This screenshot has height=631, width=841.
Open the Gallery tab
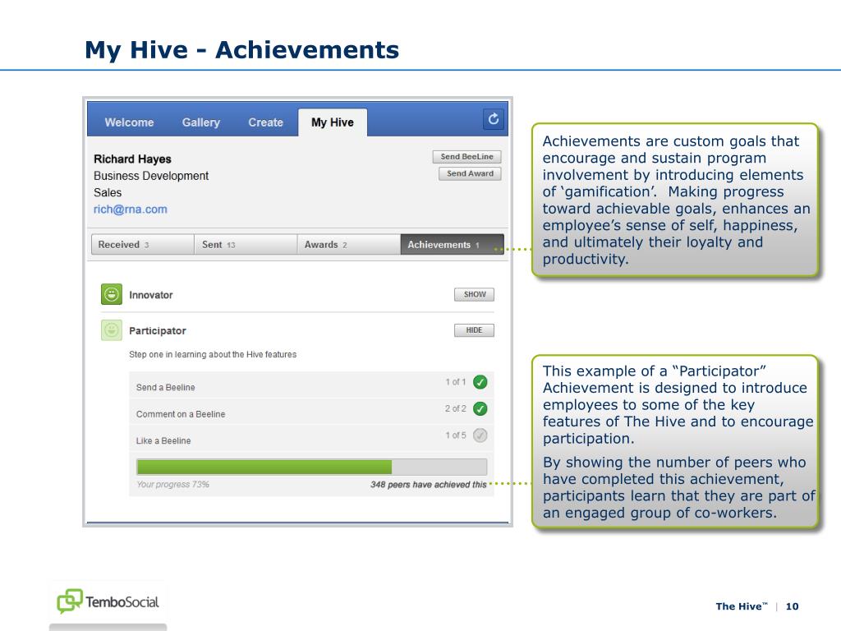(201, 122)
